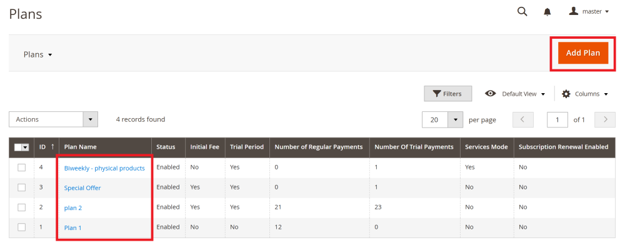Open the Plan 1 link

tap(72, 227)
